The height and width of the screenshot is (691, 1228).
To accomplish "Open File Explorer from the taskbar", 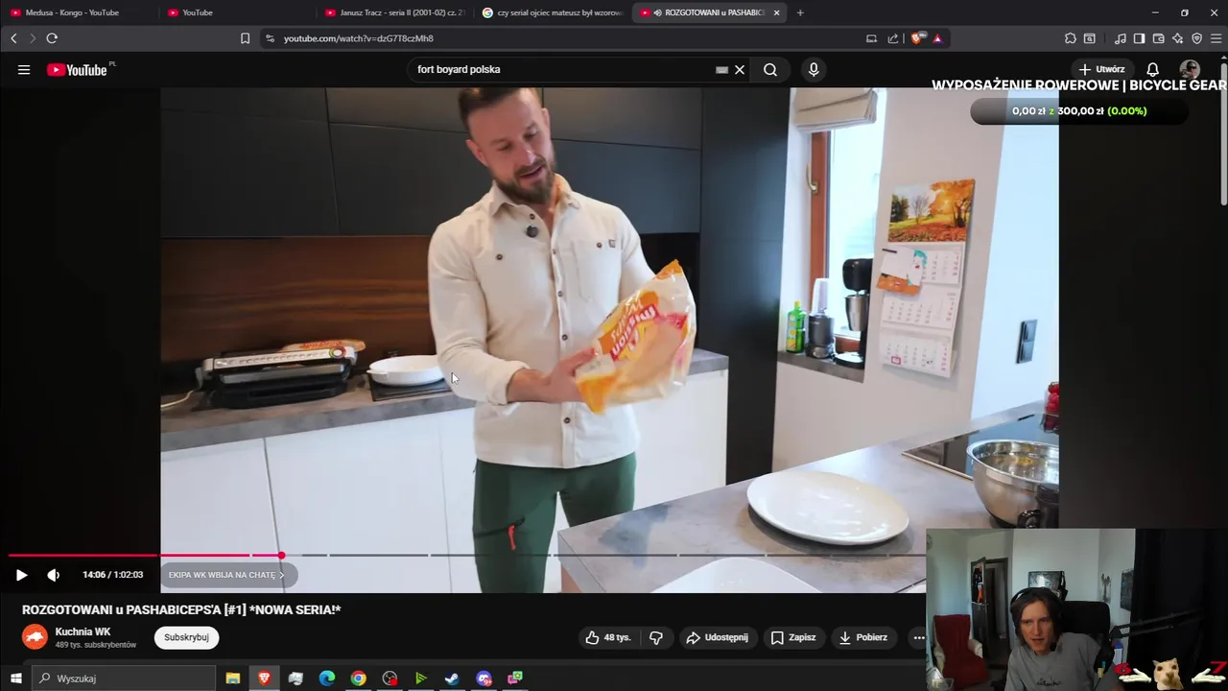I will coord(232,679).
